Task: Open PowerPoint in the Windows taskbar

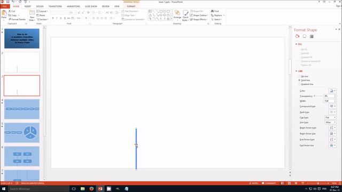Action: [x=100, y=189]
